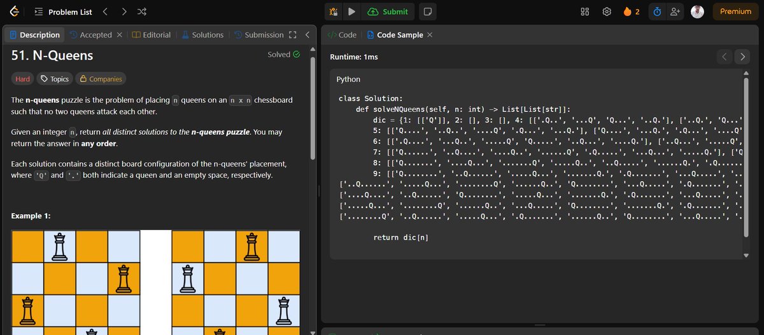Screen dimensions: 764x335
Task: Run the code with play button
Action: pyautogui.click(x=351, y=11)
